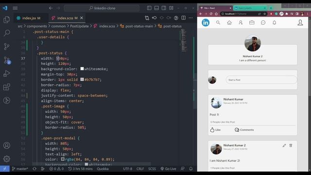
Task: Start Go Live server
Action: coord(168,169)
